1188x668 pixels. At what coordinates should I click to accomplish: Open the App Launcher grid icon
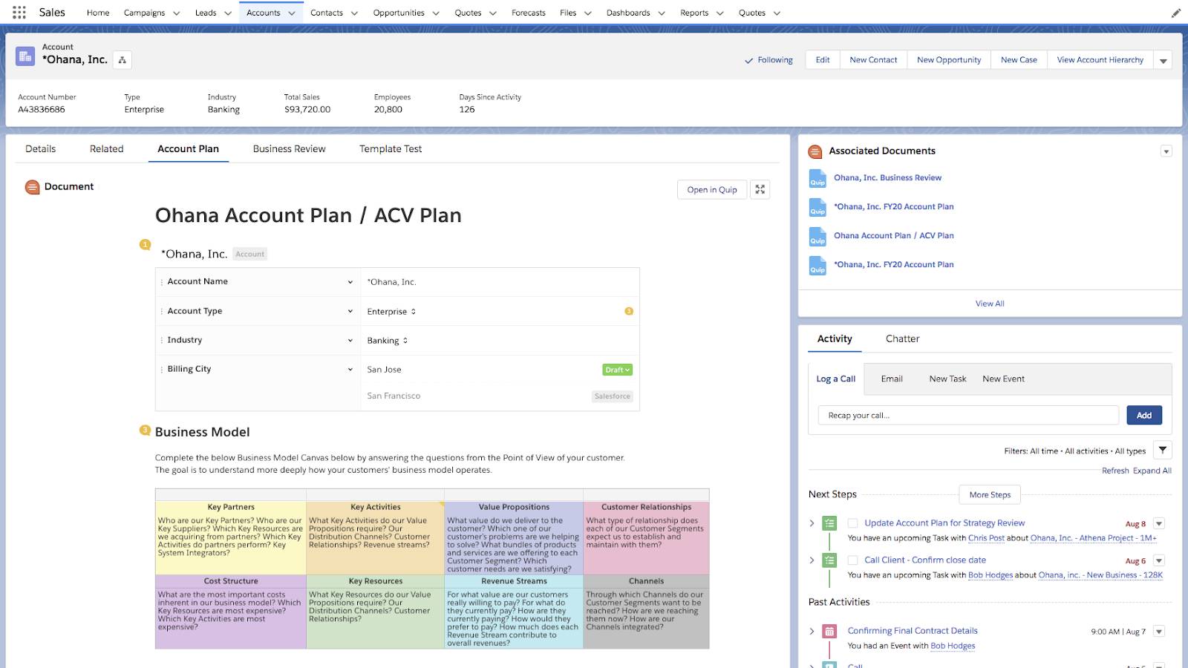pos(19,13)
